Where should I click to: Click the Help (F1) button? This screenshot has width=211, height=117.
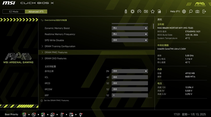coord(175,11)
